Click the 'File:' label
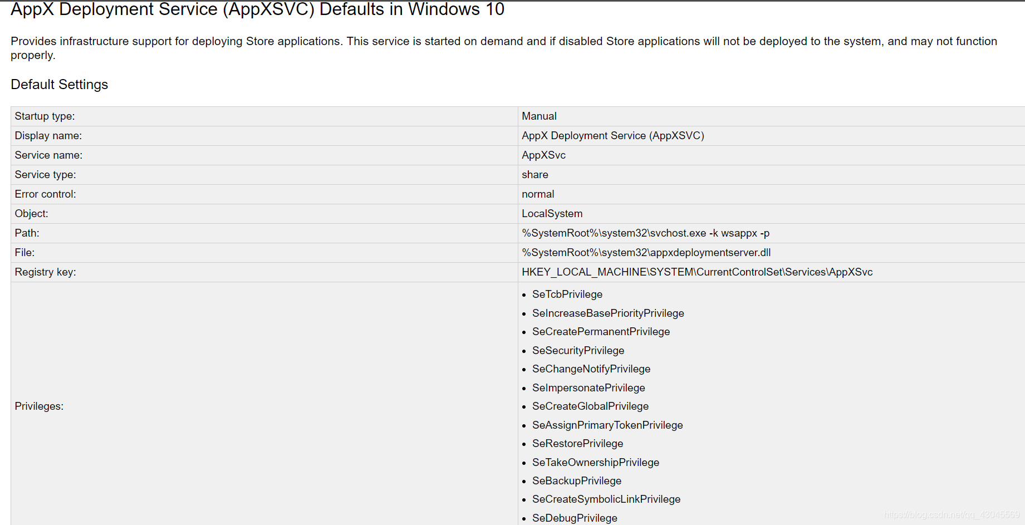 pyautogui.click(x=24, y=253)
